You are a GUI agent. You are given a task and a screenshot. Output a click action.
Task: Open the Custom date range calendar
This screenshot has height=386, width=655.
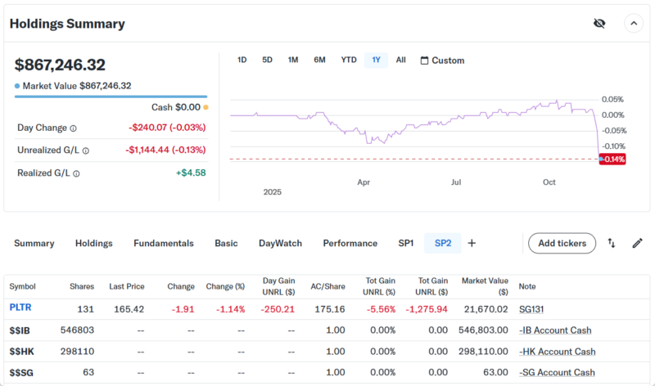coord(442,61)
